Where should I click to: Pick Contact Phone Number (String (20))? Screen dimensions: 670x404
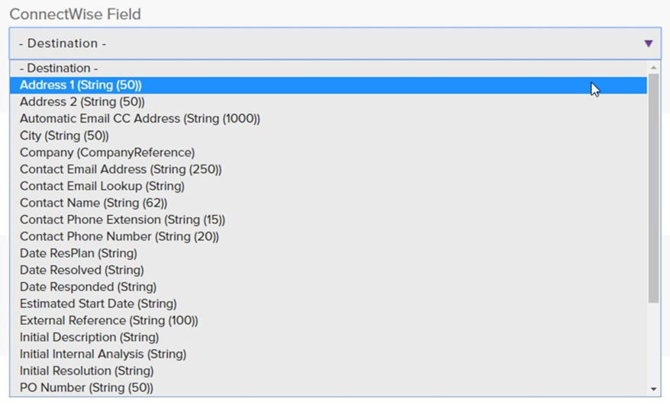pyautogui.click(x=119, y=236)
